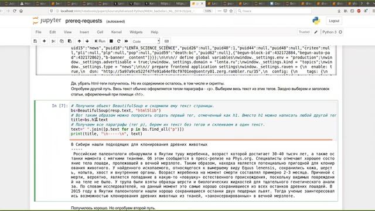This screenshot has width=375, height=211.
Task: Go forward in browser history
Action: [8, 11]
